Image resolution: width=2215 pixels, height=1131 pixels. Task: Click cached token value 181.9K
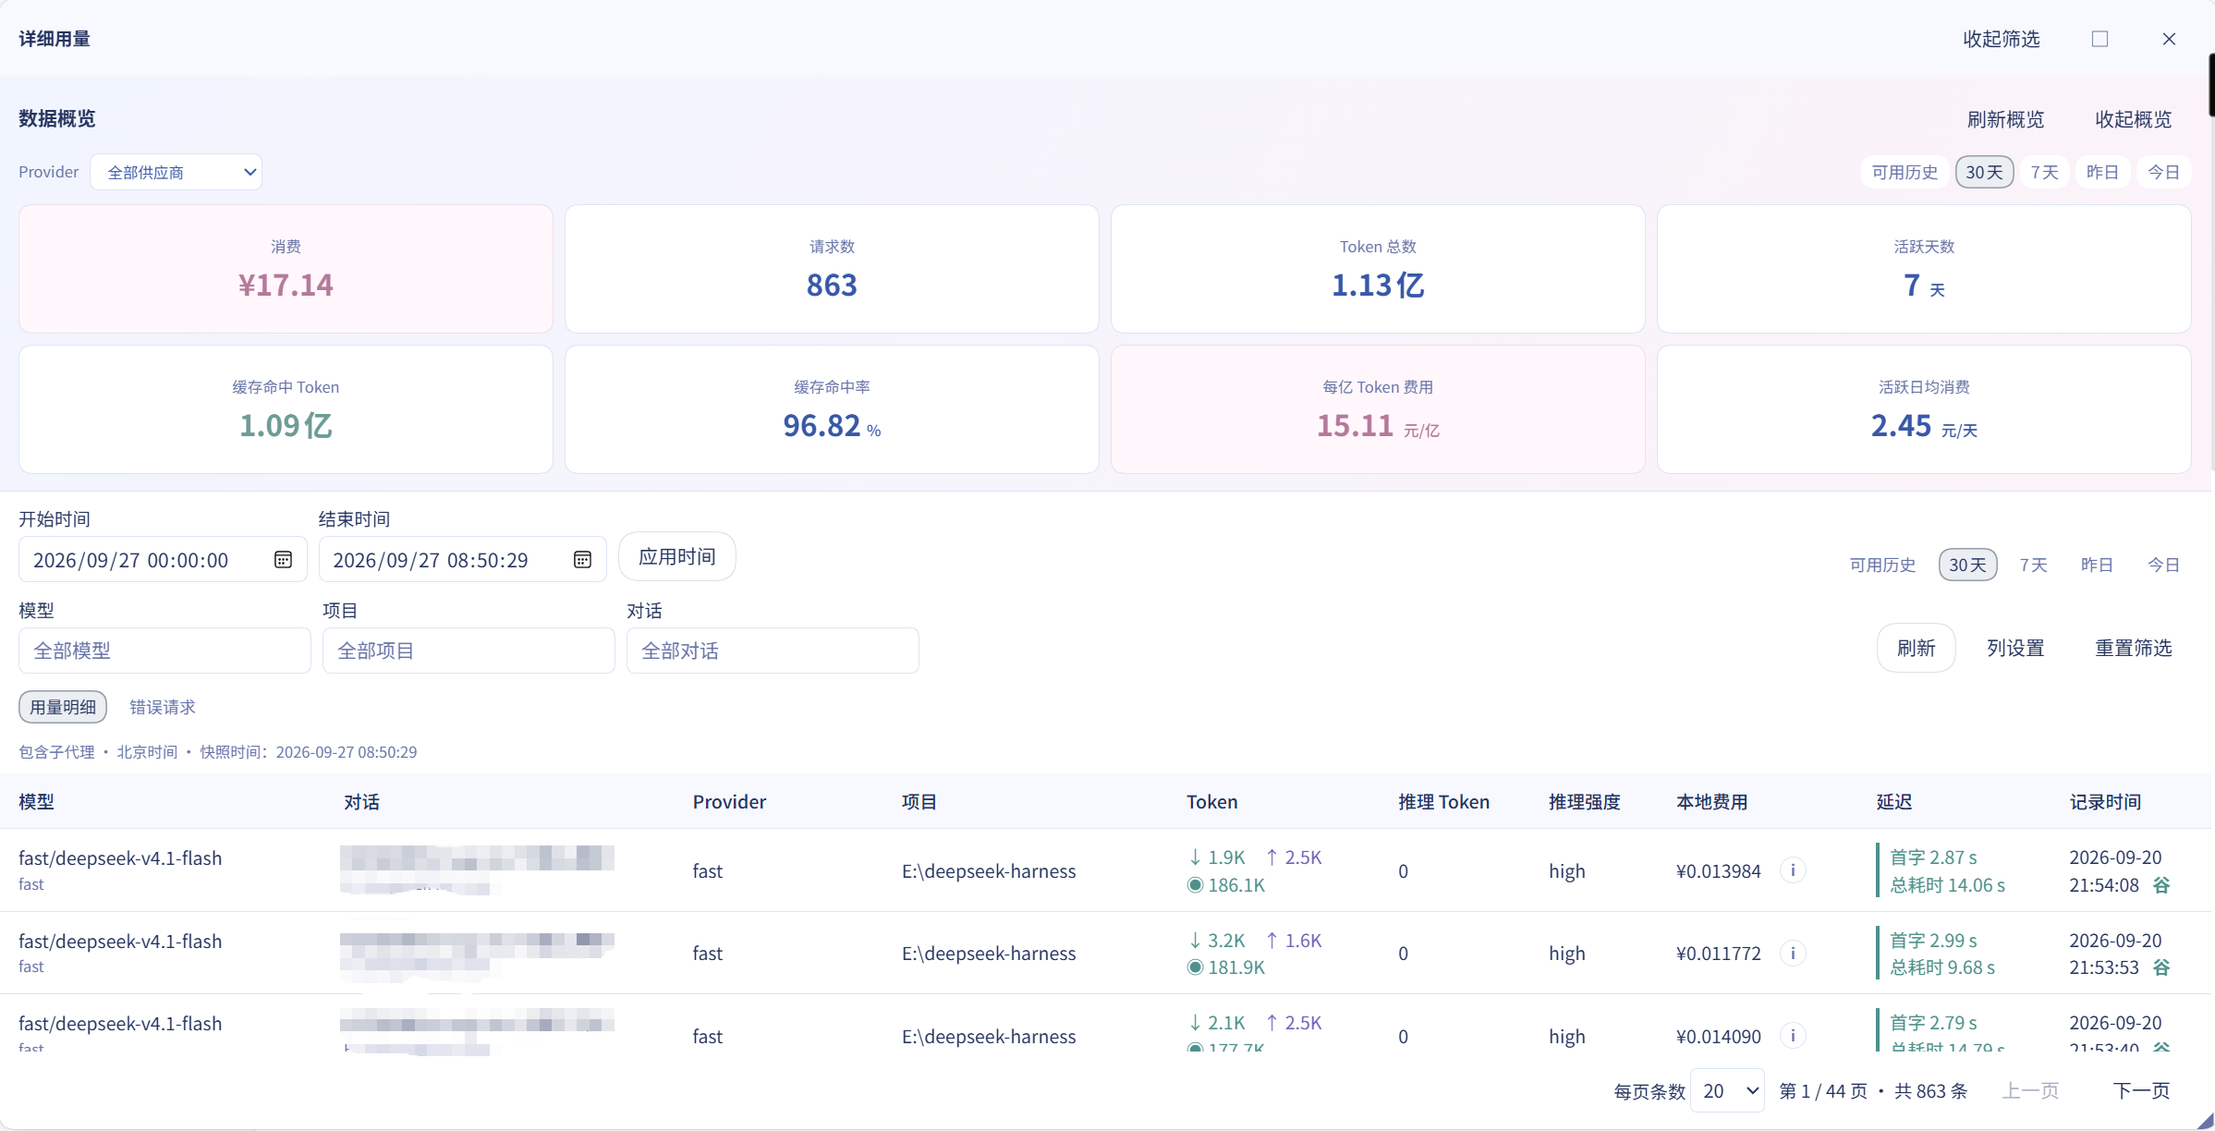point(1236,967)
